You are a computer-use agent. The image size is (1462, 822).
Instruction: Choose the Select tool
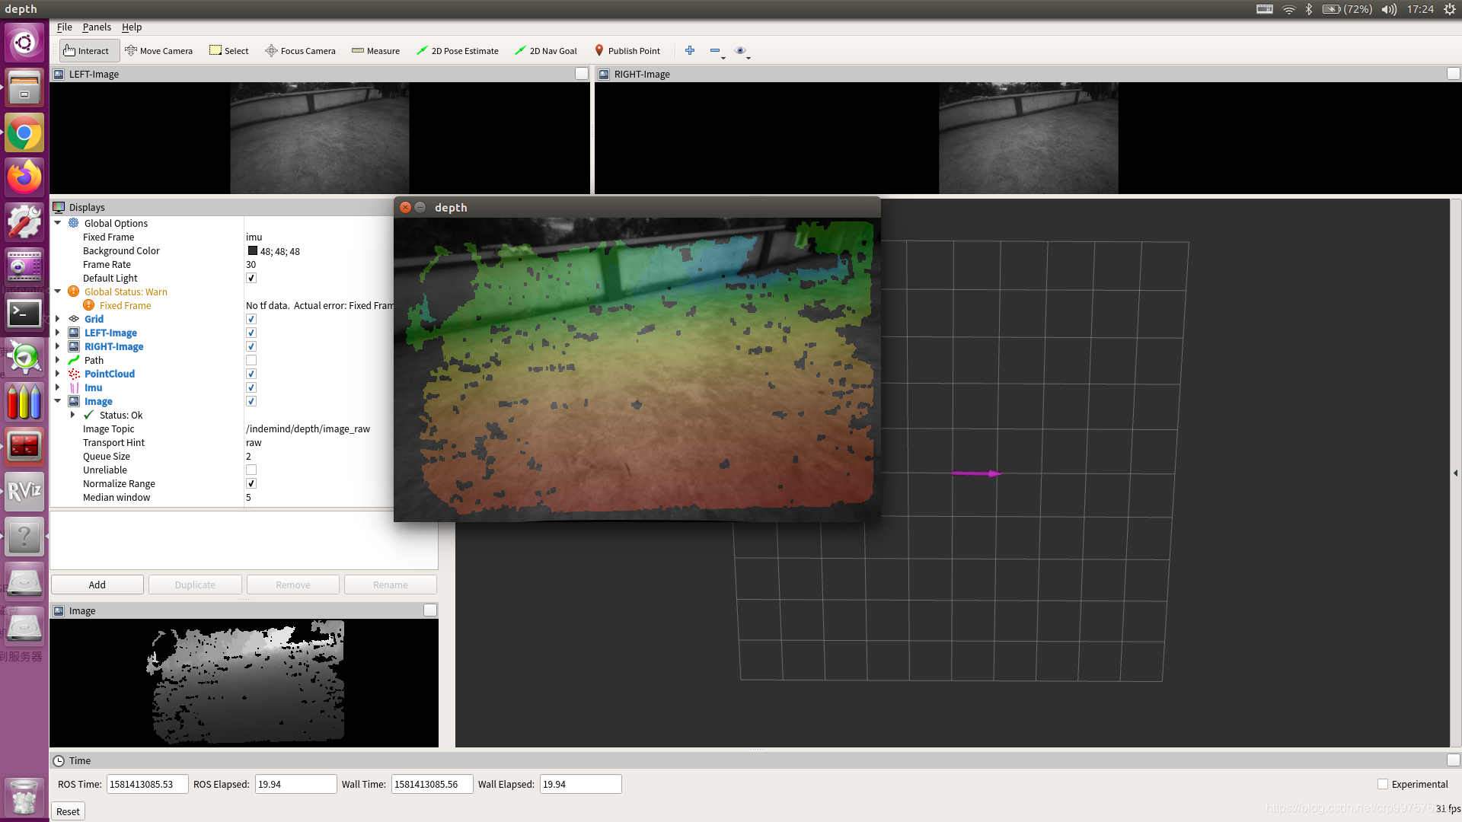point(229,51)
